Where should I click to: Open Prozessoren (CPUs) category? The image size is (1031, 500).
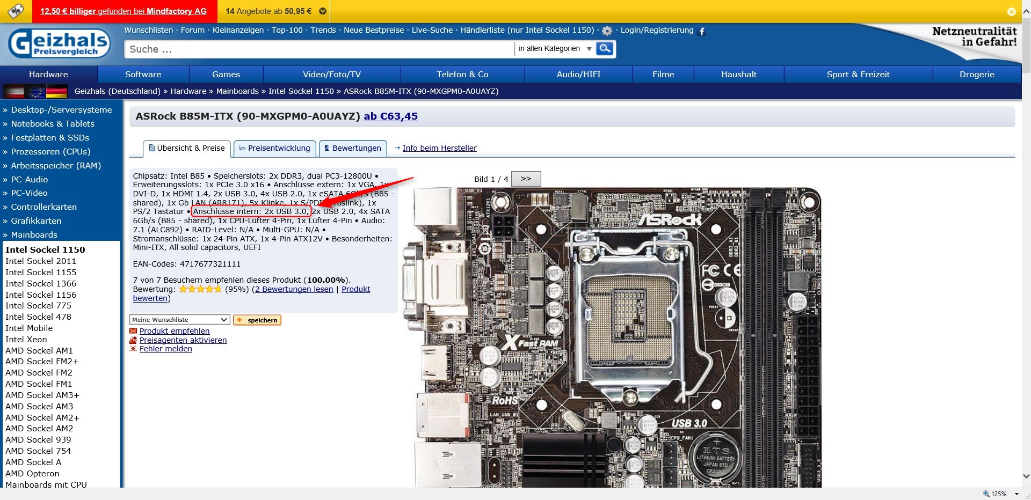coord(50,152)
